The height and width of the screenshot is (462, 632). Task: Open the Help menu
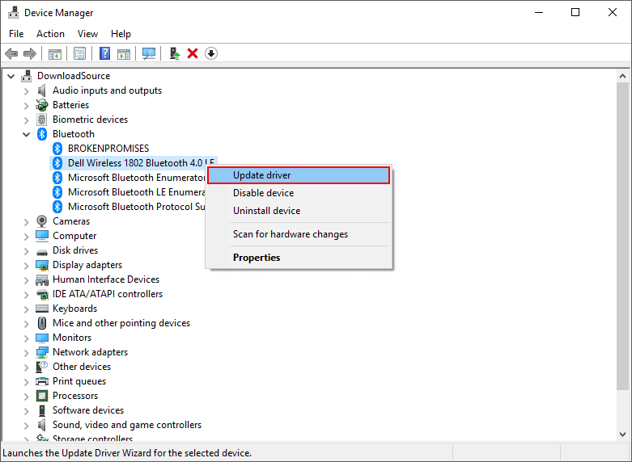tap(121, 34)
